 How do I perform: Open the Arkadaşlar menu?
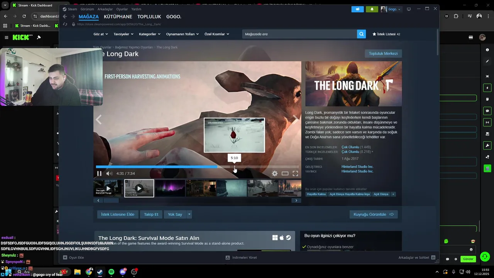[105, 9]
